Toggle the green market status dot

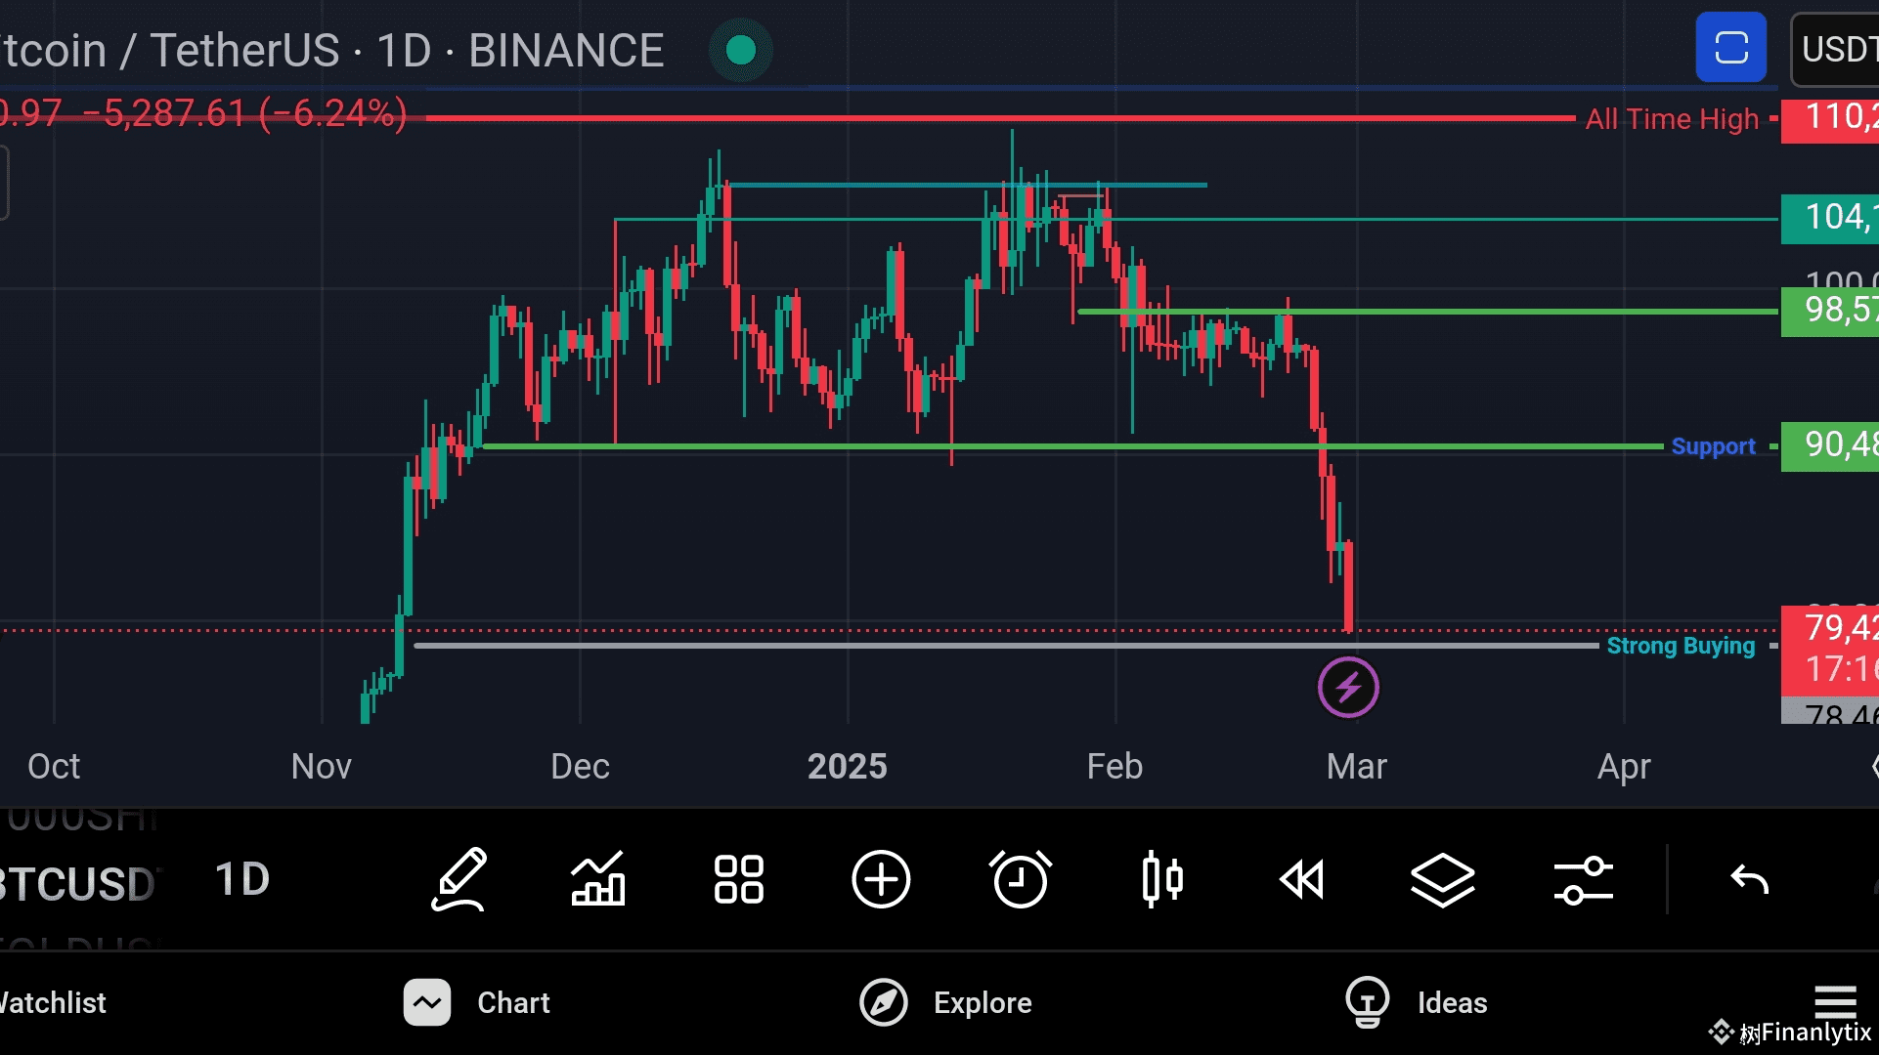point(741,50)
